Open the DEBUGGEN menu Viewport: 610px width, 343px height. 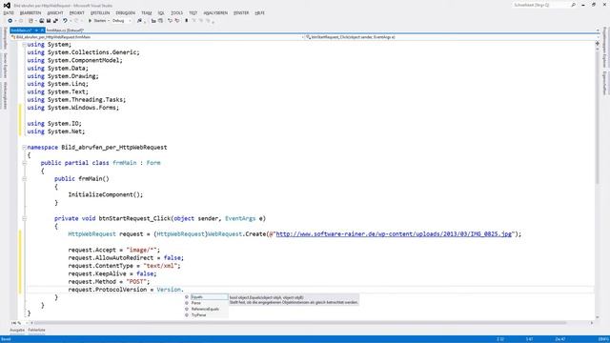(125, 12)
